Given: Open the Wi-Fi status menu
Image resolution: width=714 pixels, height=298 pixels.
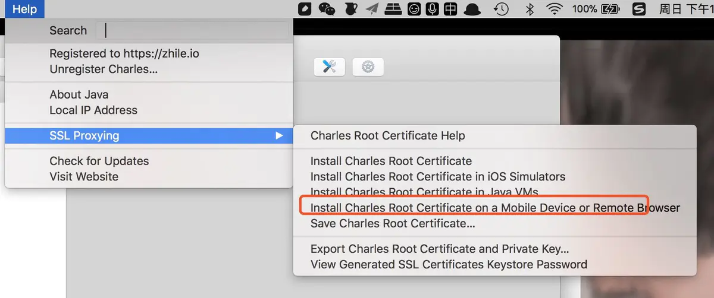Looking at the screenshot, I should [x=555, y=9].
